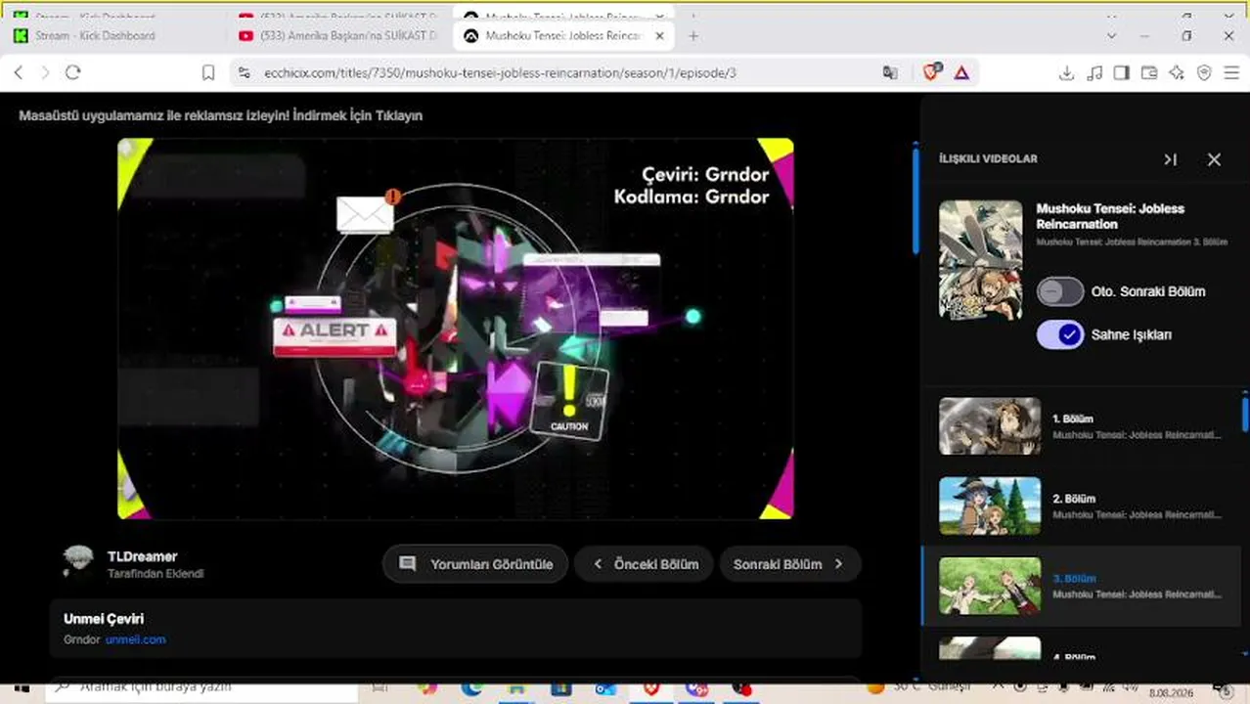Viewport: 1250px width, 704px height.
Task: Toggle the browser sidebar panel icon
Action: 1122,72
